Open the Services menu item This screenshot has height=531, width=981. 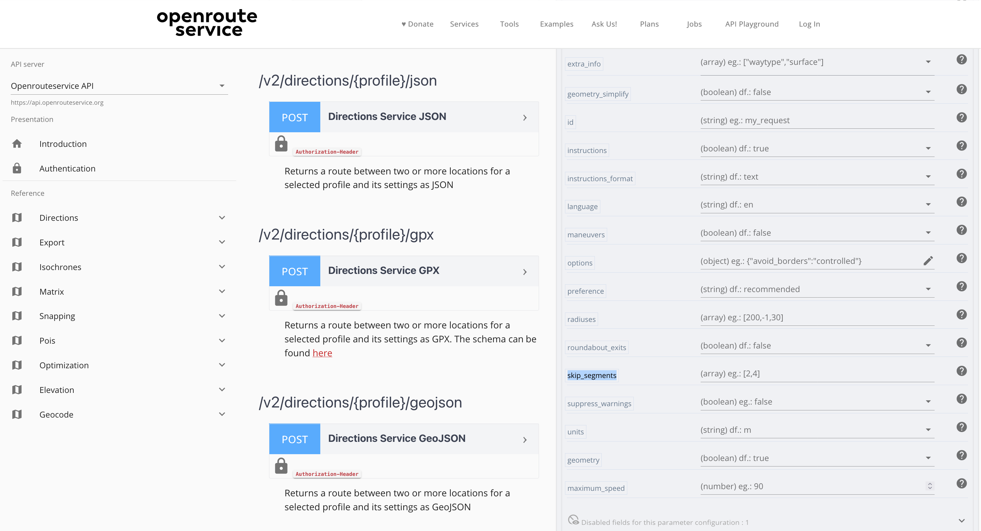click(x=464, y=24)
